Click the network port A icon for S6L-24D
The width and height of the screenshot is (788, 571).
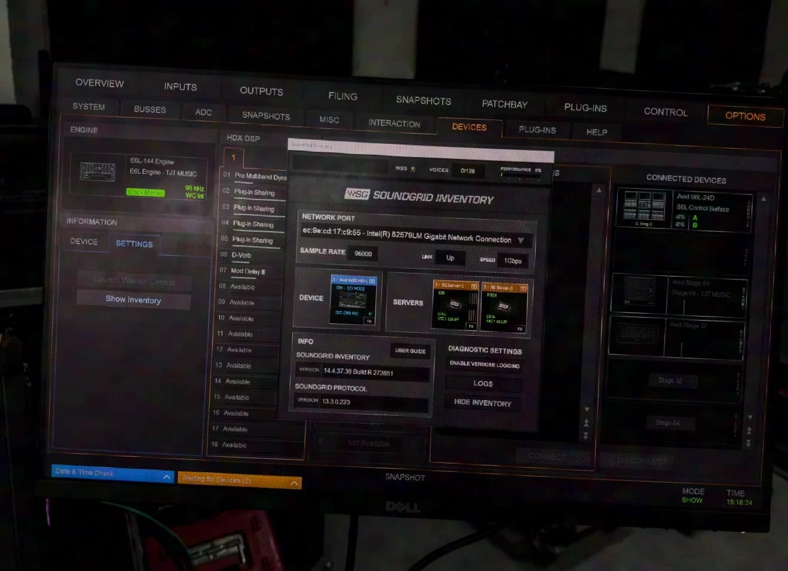click(x=680, y=217)
